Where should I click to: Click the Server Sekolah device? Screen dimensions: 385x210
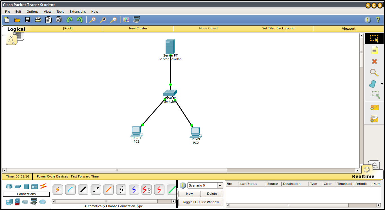(170, 47)
